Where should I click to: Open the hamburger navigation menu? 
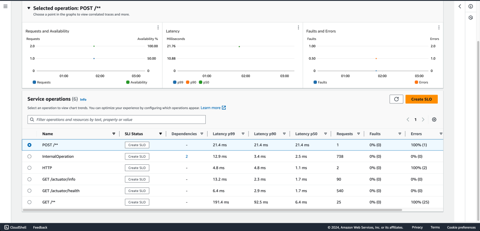(x=5, y=6)
